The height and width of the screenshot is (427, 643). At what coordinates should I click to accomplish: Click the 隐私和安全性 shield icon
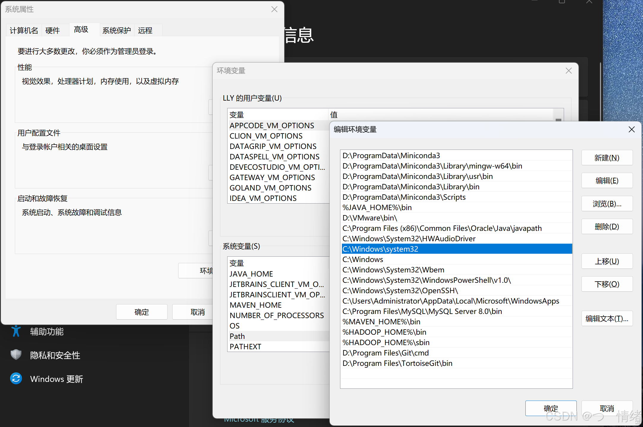[16, 355]
